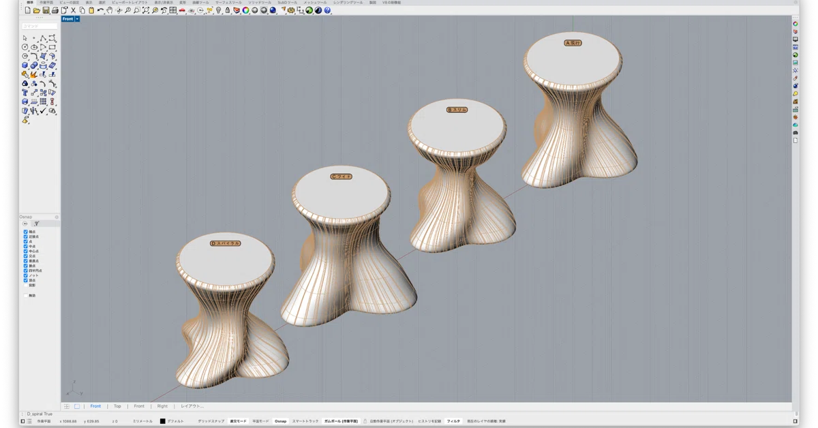The width and height of the screenshot is (818, 428).
Task: Uncheck the 中点 osnap checkbox
Action: tap(25, 246)
